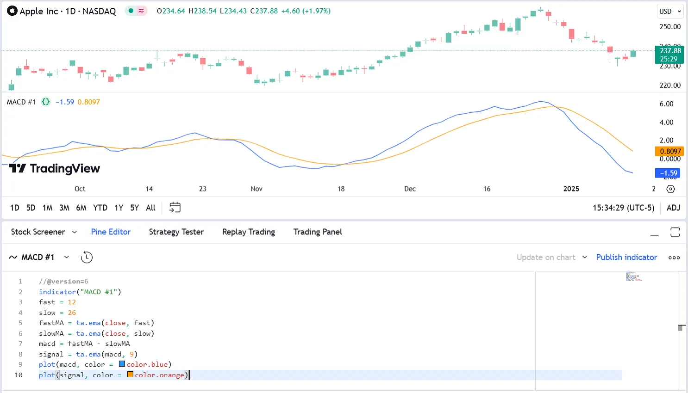Click the Update on chart button
This screenshot has height=393, width=688.
546,257
